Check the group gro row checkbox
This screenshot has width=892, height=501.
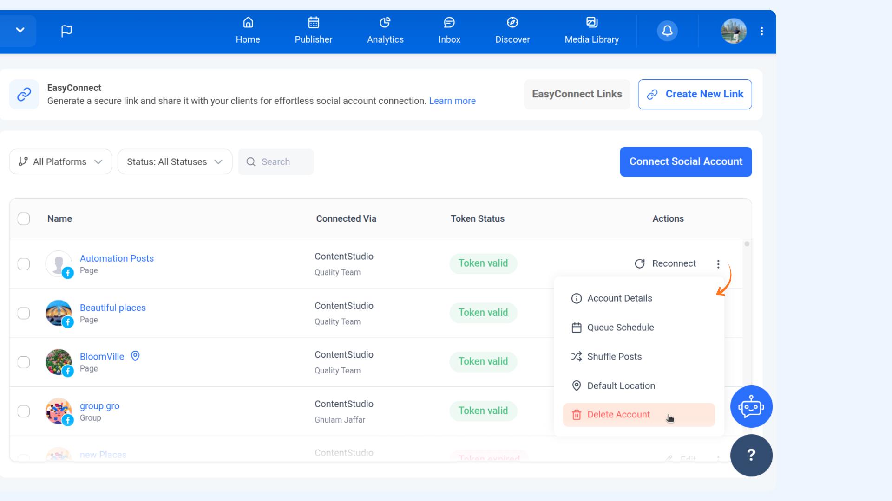click(24, 411)
